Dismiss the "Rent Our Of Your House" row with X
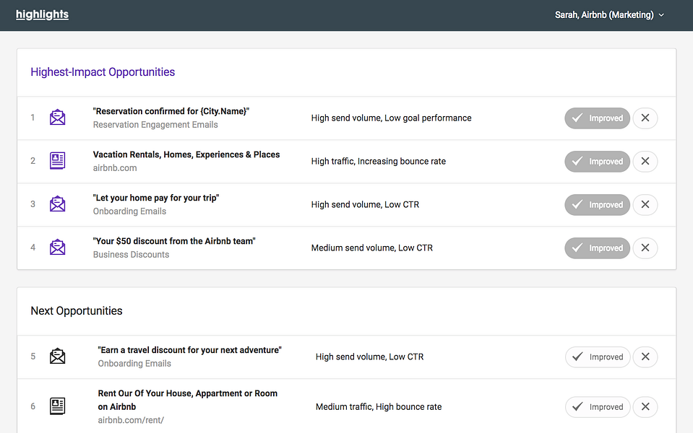Viewport: 693px width, 433px height. [645, 406]
